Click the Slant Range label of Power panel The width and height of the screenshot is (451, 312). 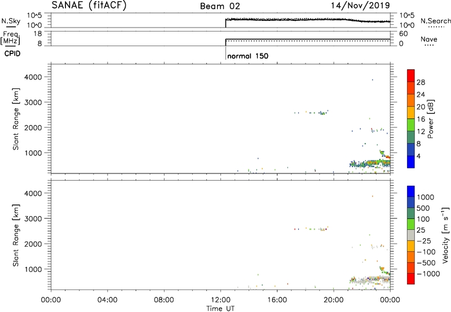coord(16,119)
